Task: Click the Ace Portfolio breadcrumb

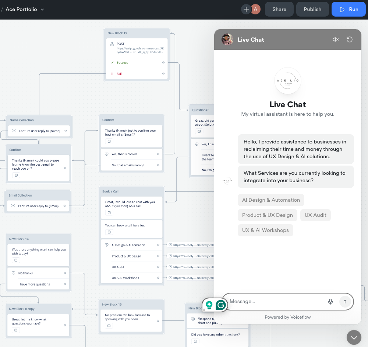Action: [21, 9]
